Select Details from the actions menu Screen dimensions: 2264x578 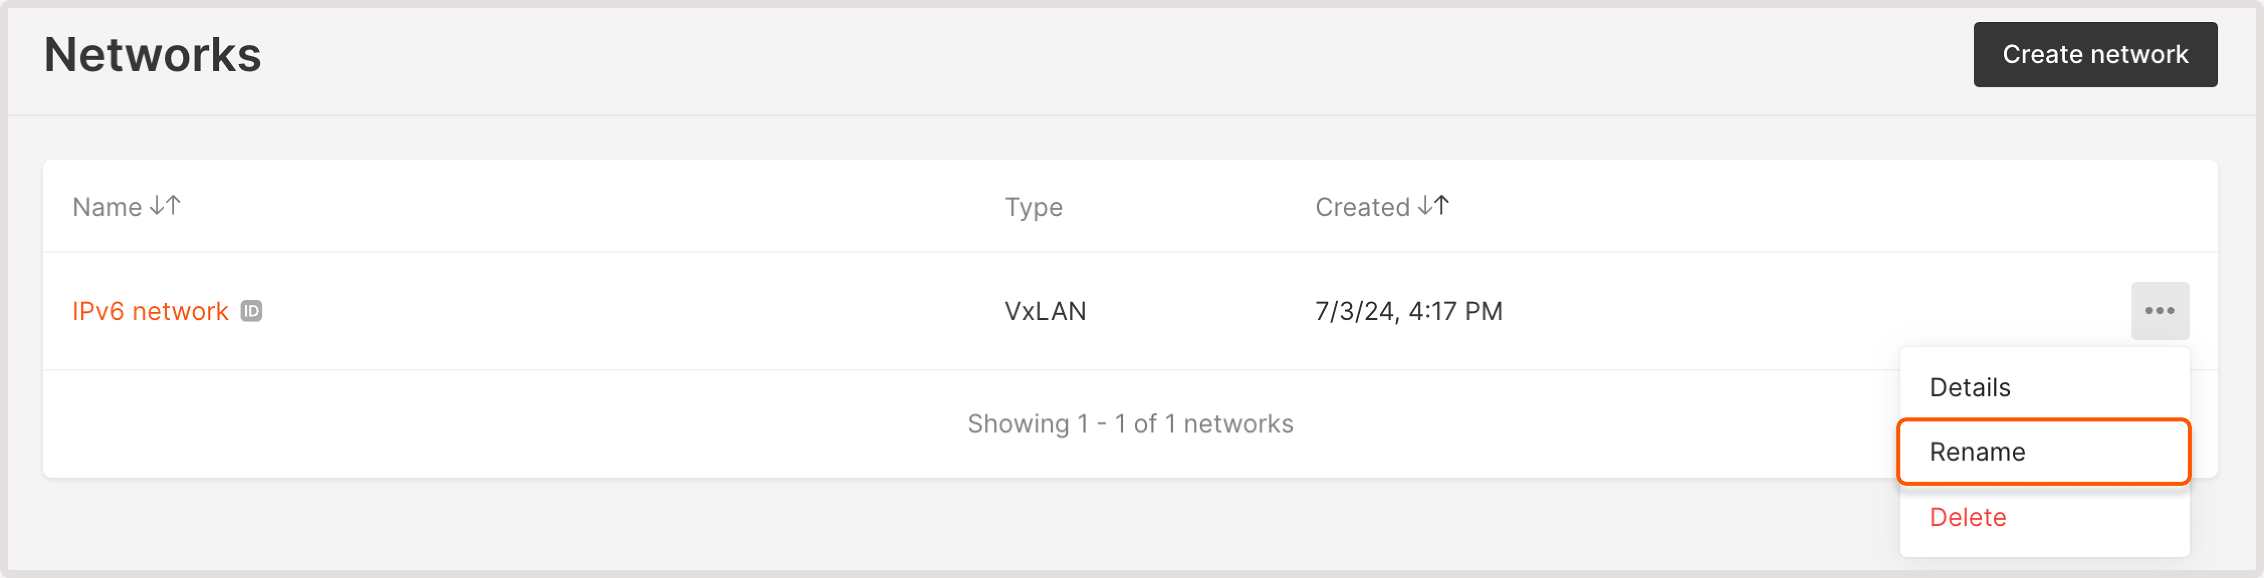pos(1969,387)
